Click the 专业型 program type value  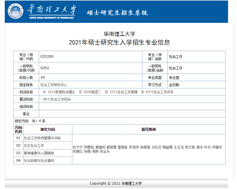[174, 77]
